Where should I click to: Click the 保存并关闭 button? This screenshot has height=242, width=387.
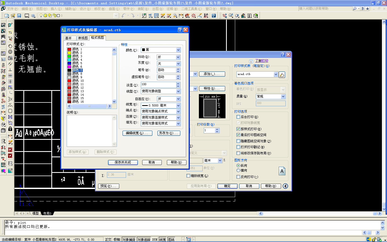click(x=123, y=162)
